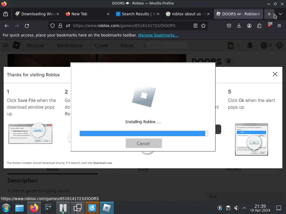Screen dimensions: 286x214
Task: Open a new browser tab
Action: click(x=269, y=14)
